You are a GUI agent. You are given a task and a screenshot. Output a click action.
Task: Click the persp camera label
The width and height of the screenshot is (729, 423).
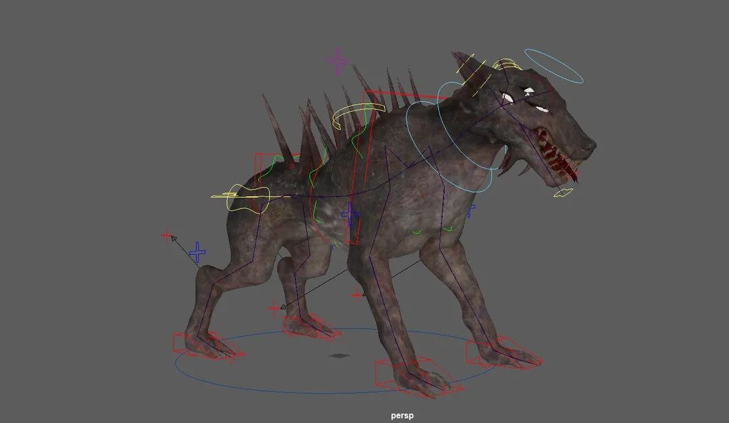coord(402,416)
